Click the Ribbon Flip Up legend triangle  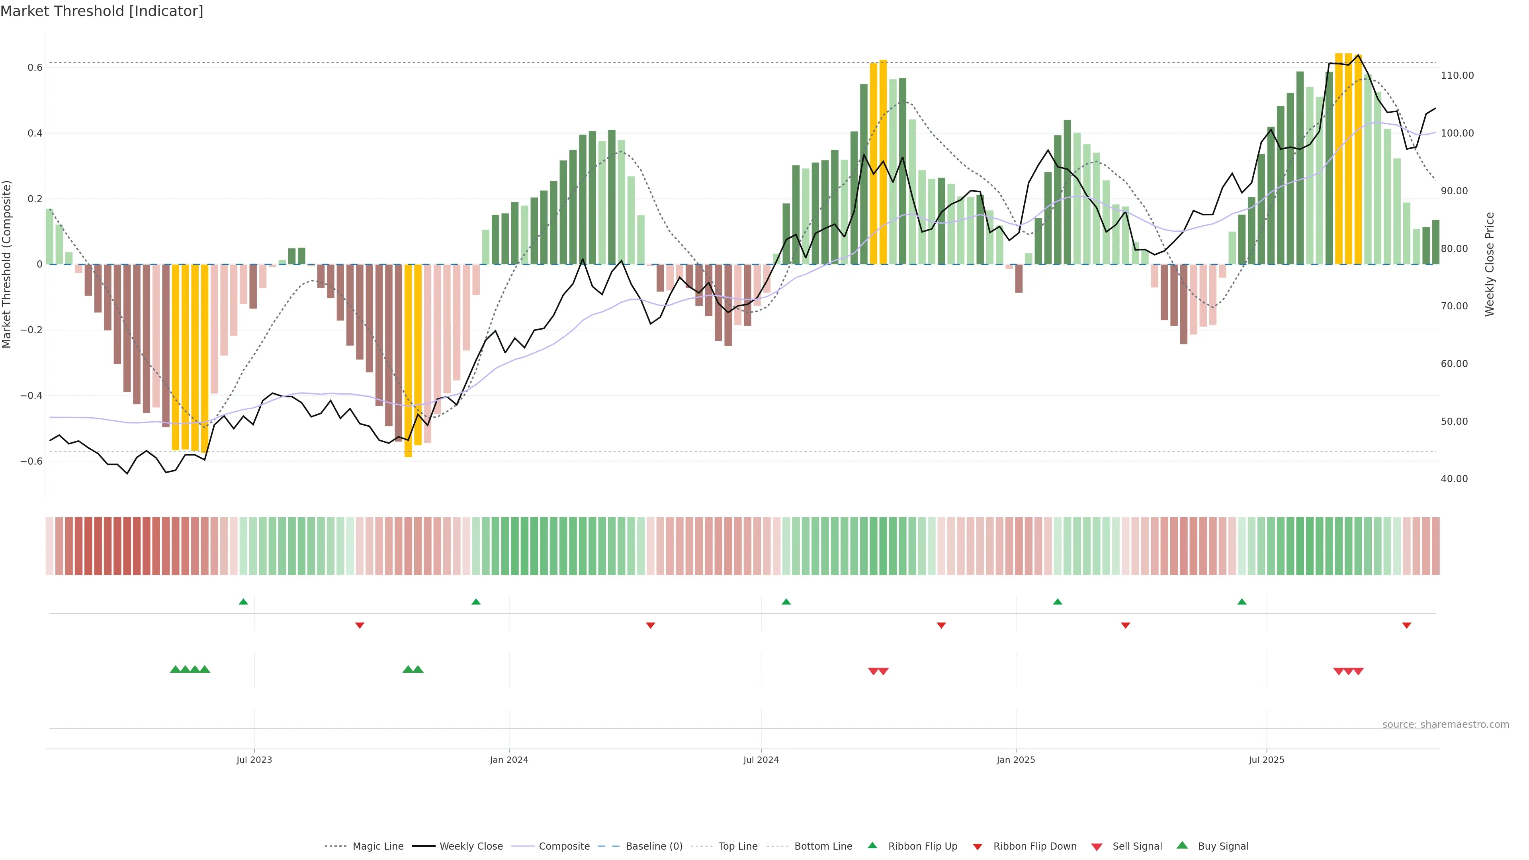(x=872, y=845)
